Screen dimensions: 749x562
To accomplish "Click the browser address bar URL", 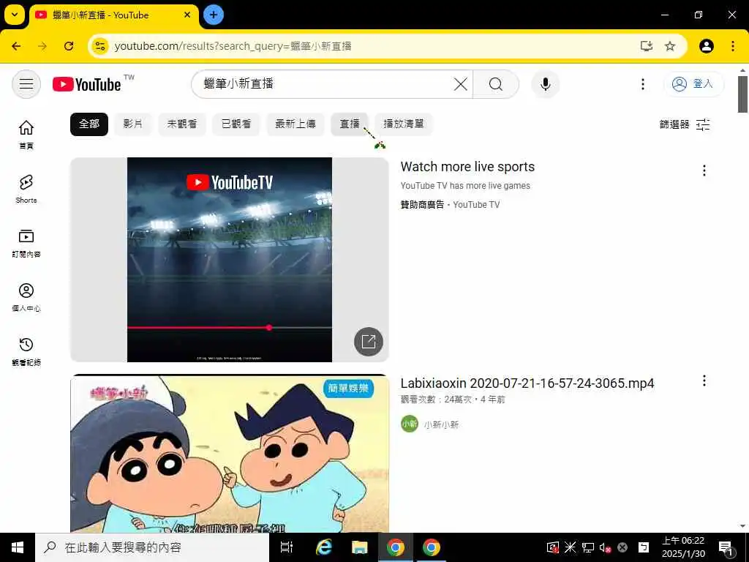I will point(233,46).
